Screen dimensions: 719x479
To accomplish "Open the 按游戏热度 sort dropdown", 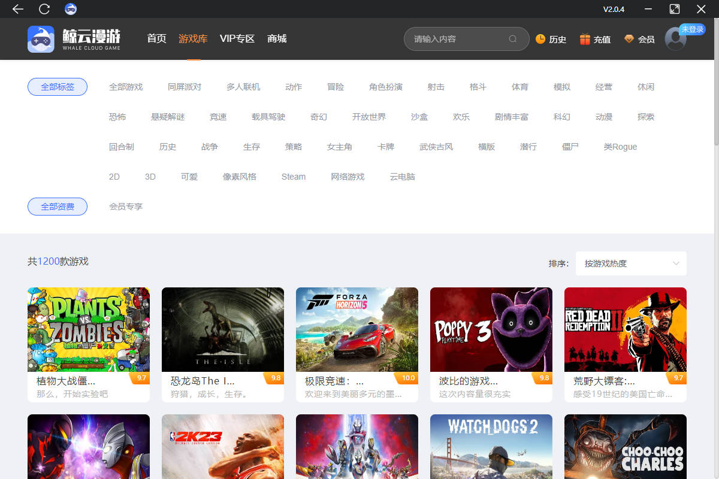I will coord(631,263).
